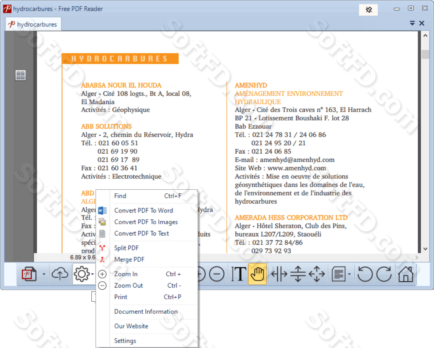Click the AMENHYD heading

251,85
